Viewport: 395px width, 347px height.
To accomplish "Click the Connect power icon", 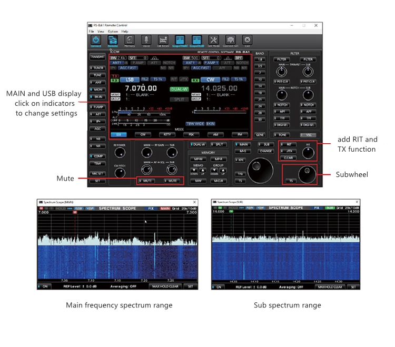I will click(95, 41).
